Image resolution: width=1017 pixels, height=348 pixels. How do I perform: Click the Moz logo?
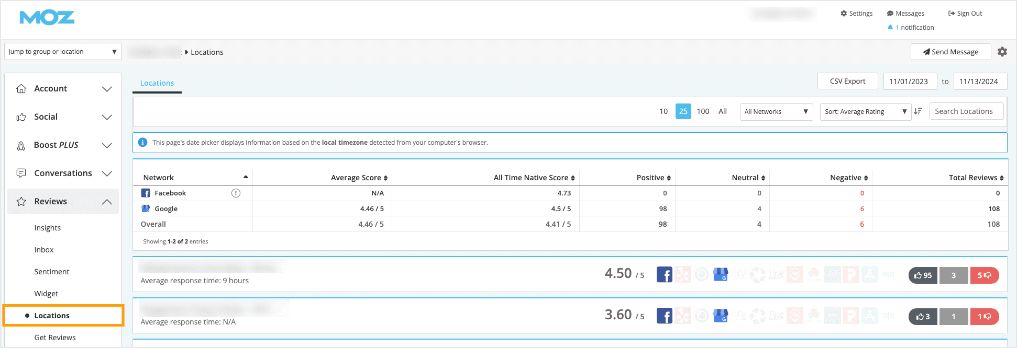(x=47, y=18)
